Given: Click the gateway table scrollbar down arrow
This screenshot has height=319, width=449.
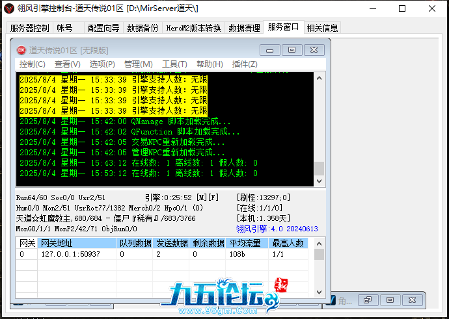Looking at the screenshot, I should pos(320,292).
